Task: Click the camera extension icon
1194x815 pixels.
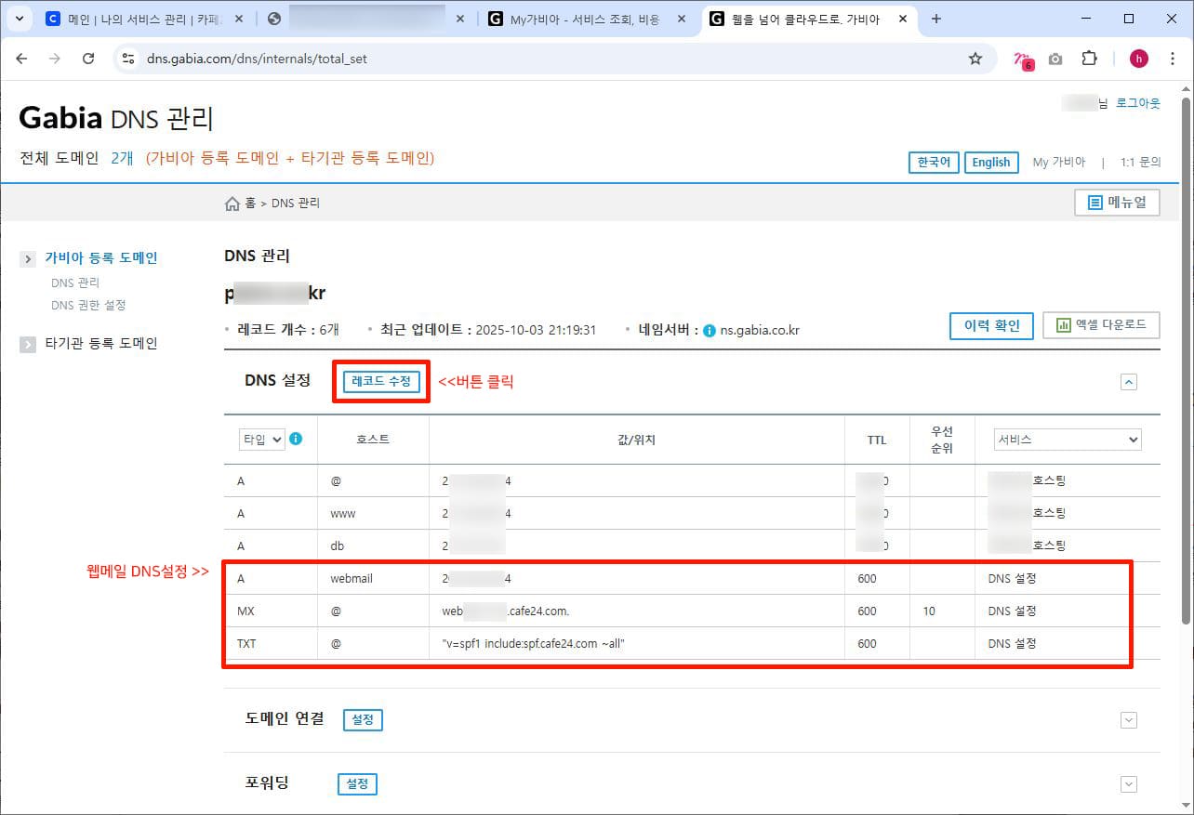Action: point(1055,59)
